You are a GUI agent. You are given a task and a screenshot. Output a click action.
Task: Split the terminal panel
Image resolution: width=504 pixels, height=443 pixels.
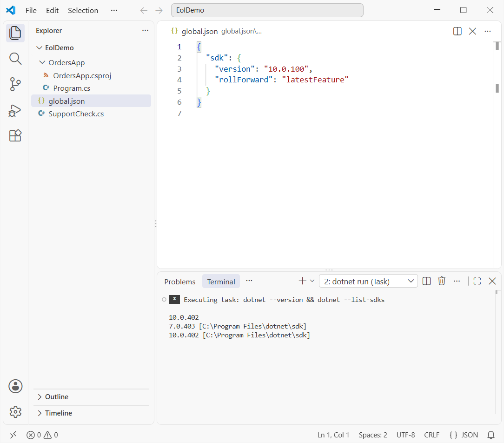[x=426, y=281]
